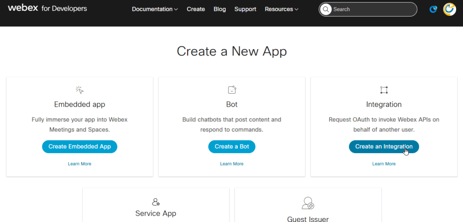Open the Create nav item
The height and width of the screenshot is (222, 463).
point(196,9)
